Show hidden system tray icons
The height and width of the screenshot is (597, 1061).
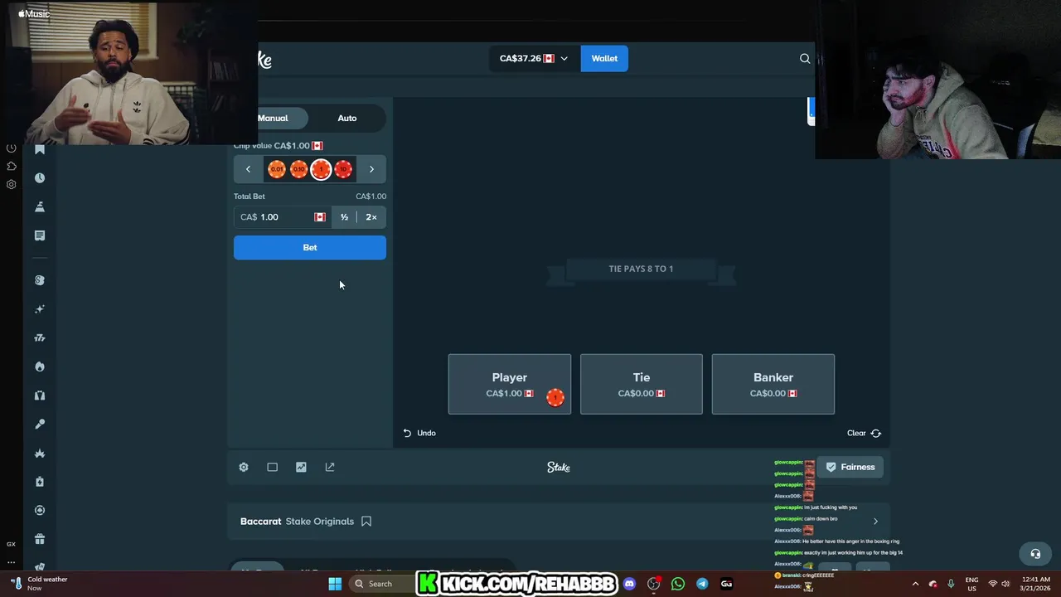point(915,584)
